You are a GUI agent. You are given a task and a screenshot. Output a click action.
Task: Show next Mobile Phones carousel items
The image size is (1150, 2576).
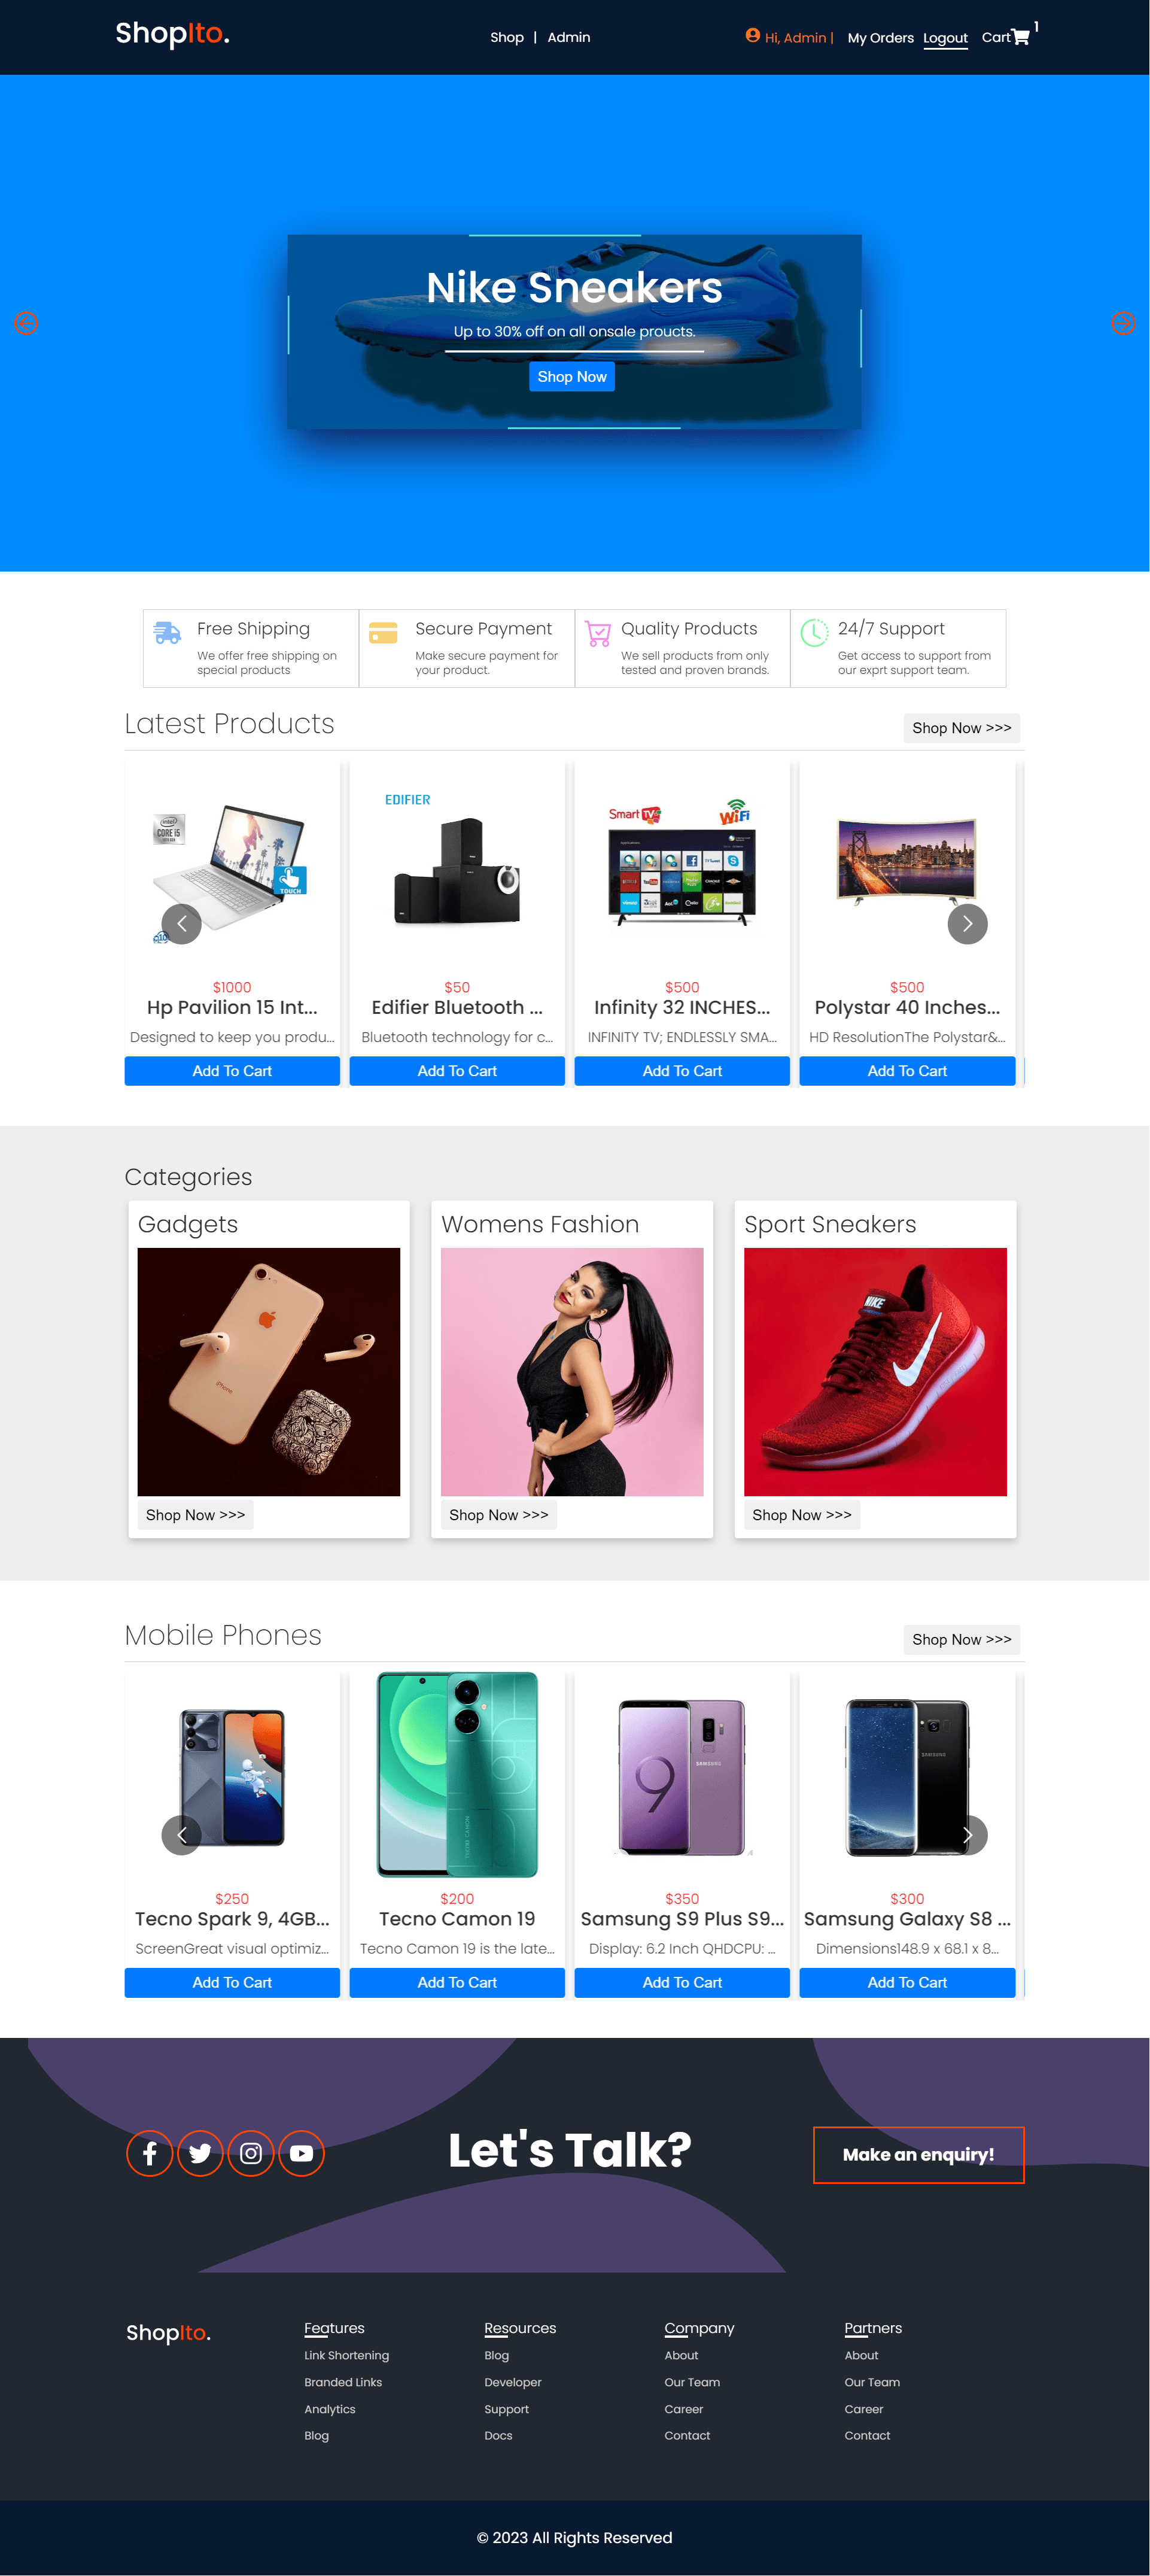pos(967,1834)
